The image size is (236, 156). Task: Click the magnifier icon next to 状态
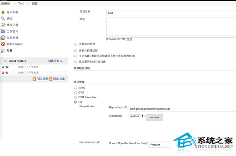tap(3, 18)
